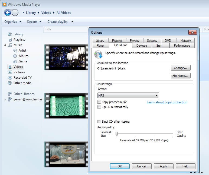This screenshot has height=175, width=209.
Task: Switch to the Security tab
Action: coord(152,41)
